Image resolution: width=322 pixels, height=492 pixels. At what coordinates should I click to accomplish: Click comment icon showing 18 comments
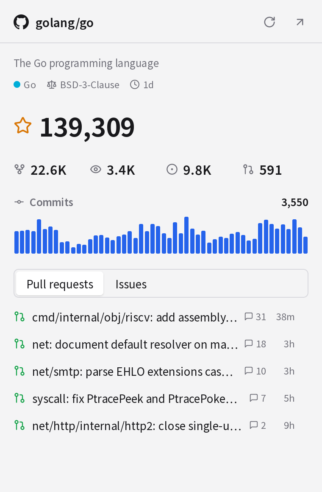[x=249, y=344]
